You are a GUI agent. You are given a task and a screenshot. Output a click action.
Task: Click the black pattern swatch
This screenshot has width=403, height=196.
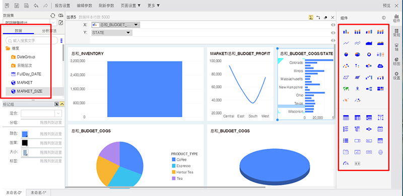pos(25,143)
